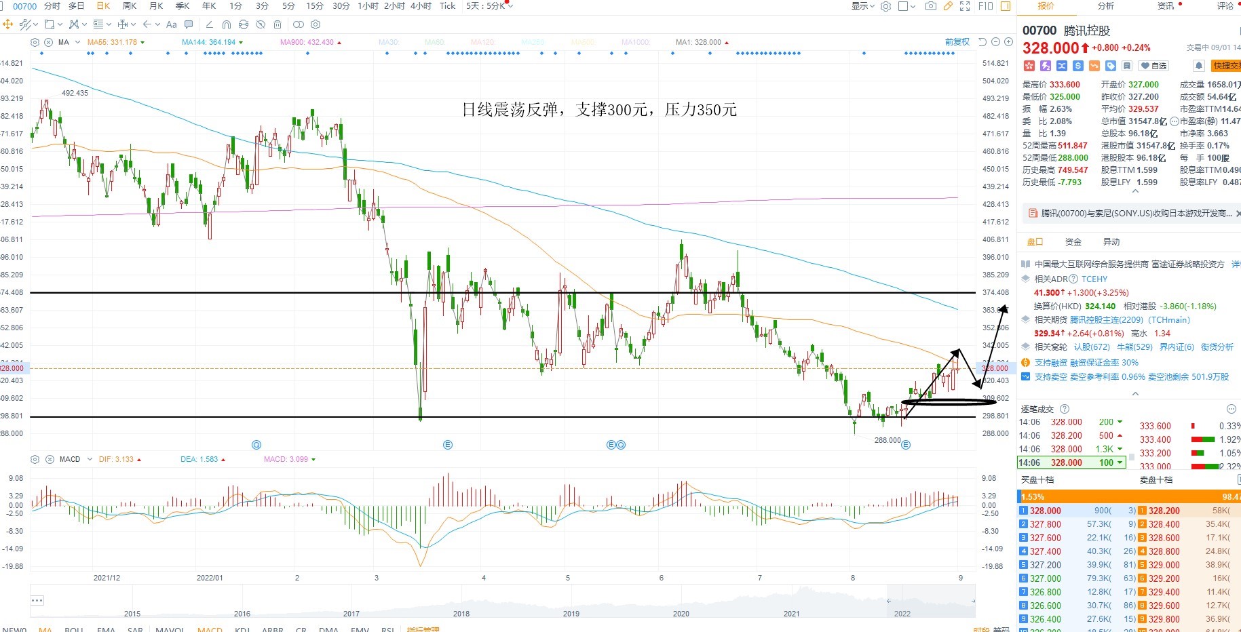Toggle the right side panel layout icon

(1006, 6)
